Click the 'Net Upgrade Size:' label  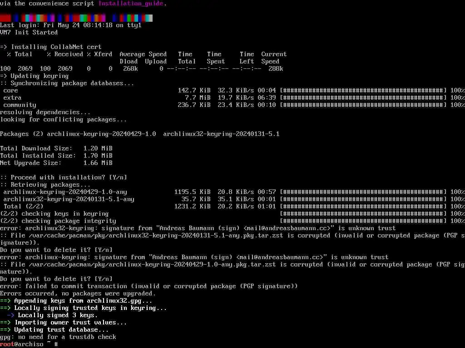[x=31, y=163]
